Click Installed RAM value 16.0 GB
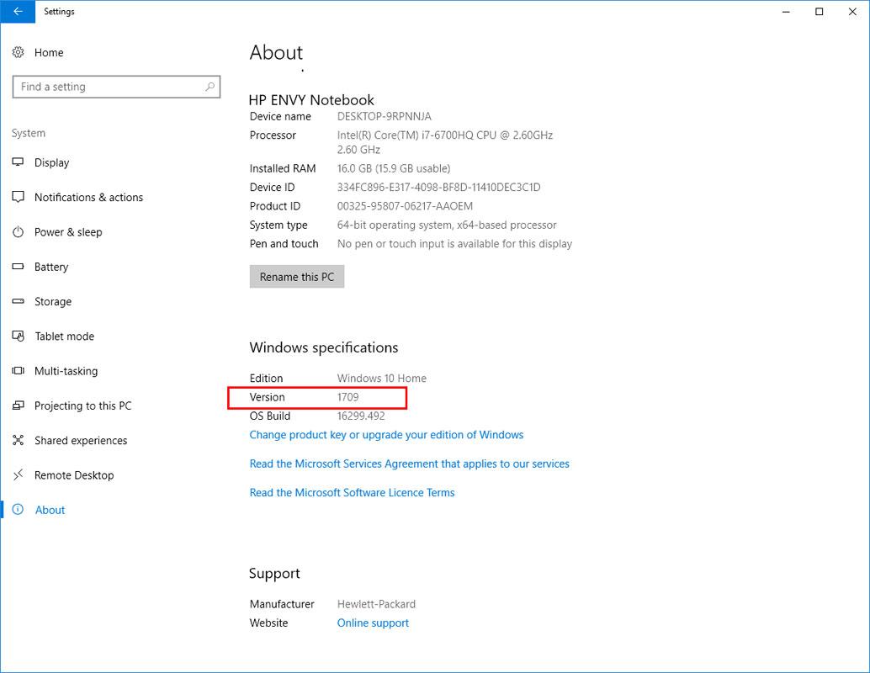Screen dimensions: 870x673 (394, 168)
